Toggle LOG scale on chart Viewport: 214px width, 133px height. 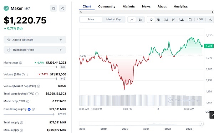(200, 20)
